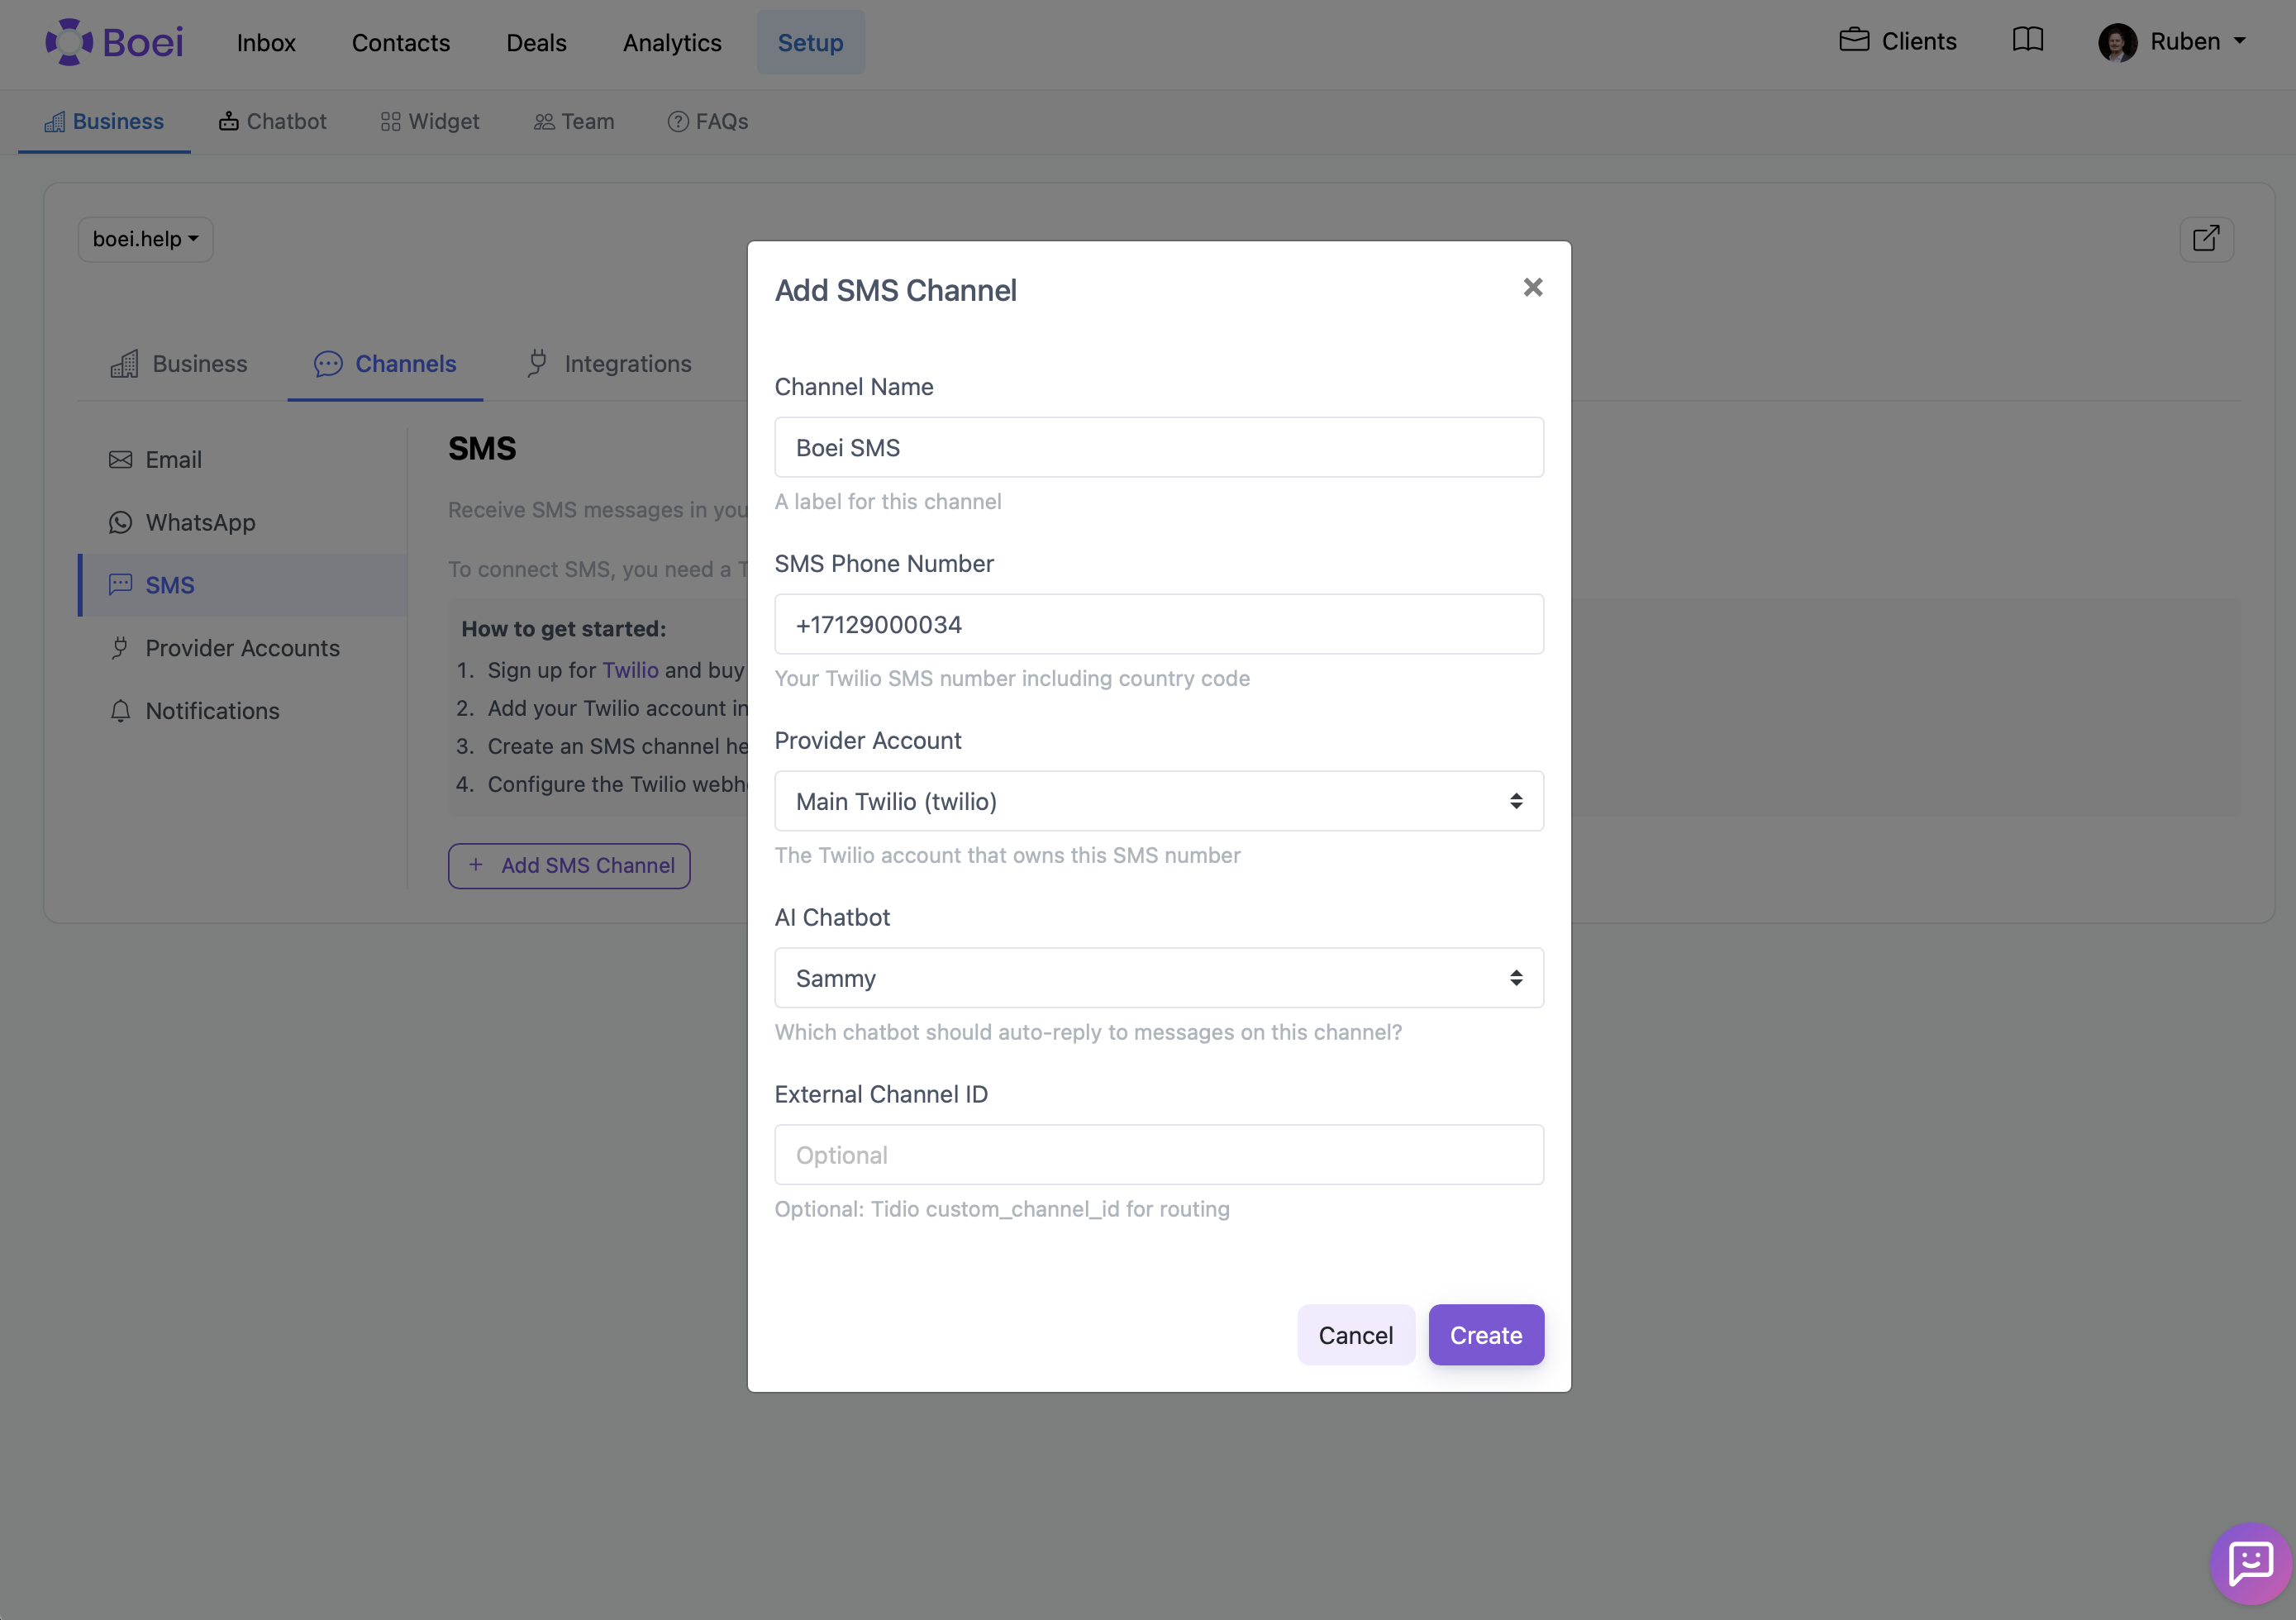This screenshot has width=2296, height=1620.
Task: Open the AI Chatbot dropdown showing Sammy
Action: pyautogui.click(x=1159, y=979)
